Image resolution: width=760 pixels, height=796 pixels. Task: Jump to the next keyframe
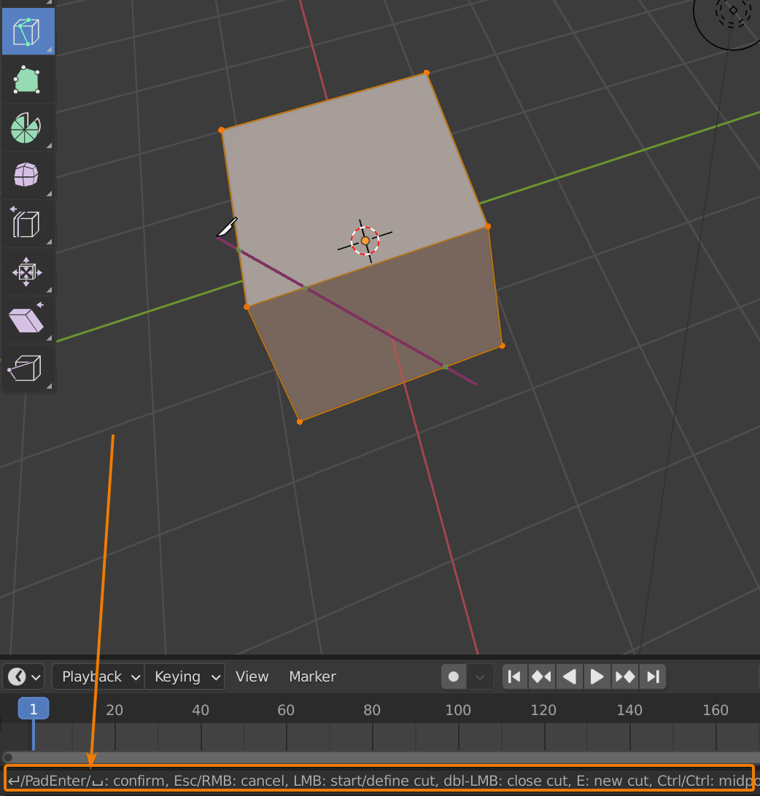[x=625, y=676]
